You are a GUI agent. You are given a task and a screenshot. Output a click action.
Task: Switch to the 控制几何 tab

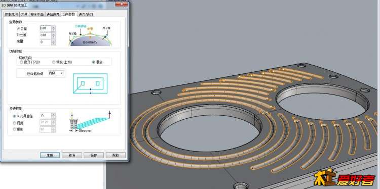11,15
